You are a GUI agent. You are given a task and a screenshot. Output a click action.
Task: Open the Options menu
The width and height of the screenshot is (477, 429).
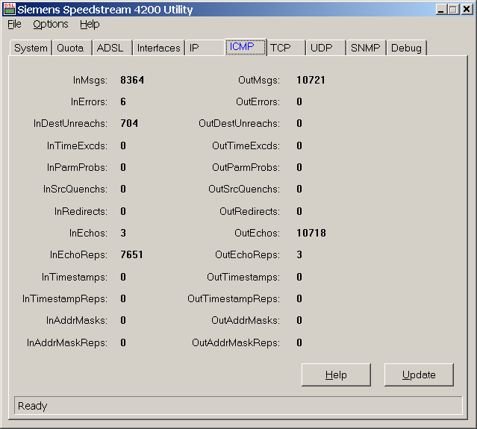click(51, 25)
